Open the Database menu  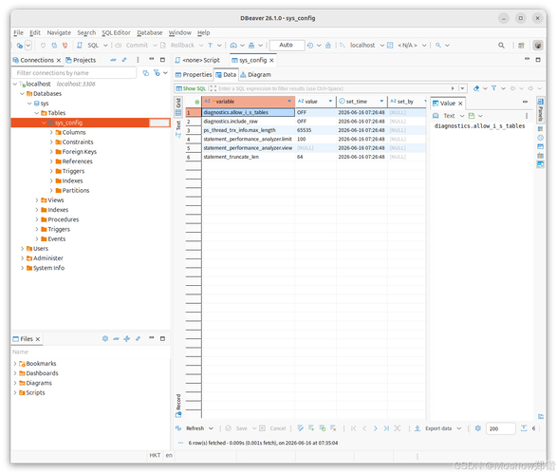point(150,32)
